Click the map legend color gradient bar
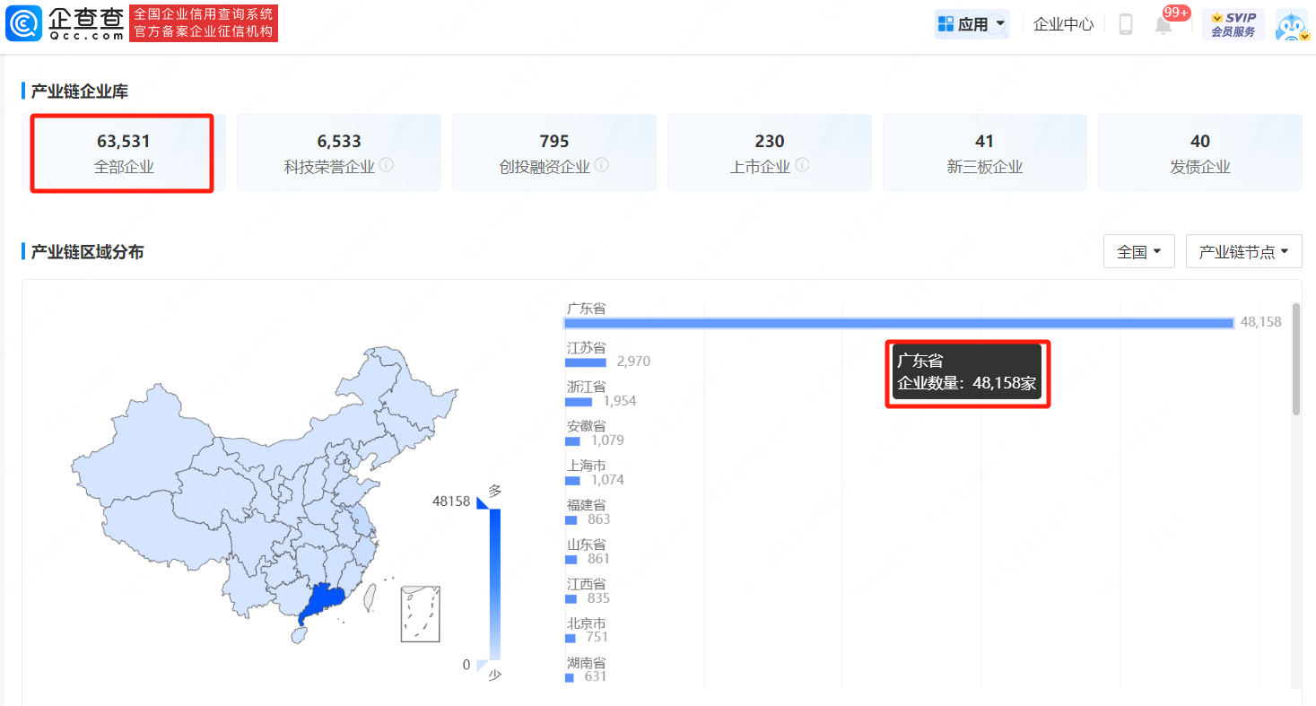Screen dimensions: 1316x706 pos(494,585)
